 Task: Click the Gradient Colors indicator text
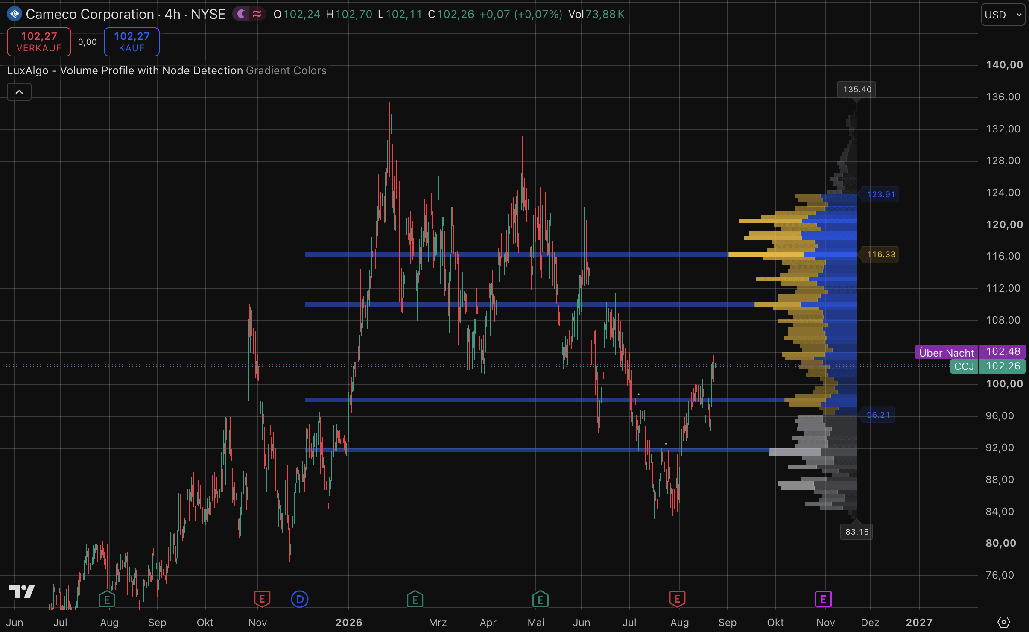286,70
